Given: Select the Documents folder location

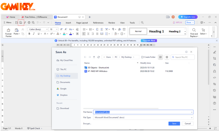Looking at the screenshot, I should 63,82.
